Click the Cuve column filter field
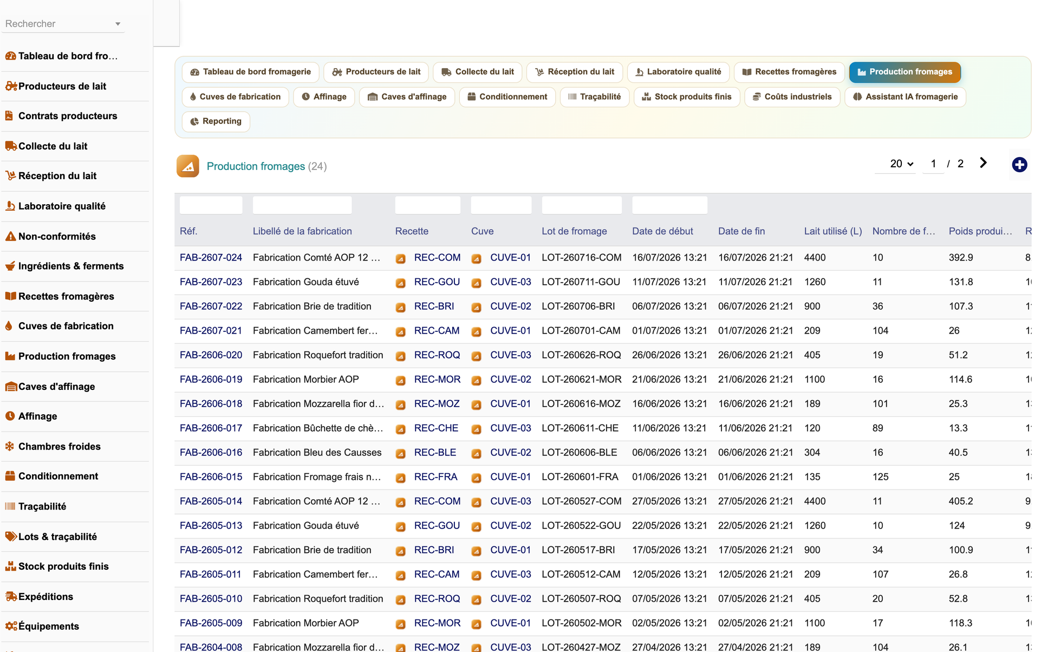 [x=502, y=205]
